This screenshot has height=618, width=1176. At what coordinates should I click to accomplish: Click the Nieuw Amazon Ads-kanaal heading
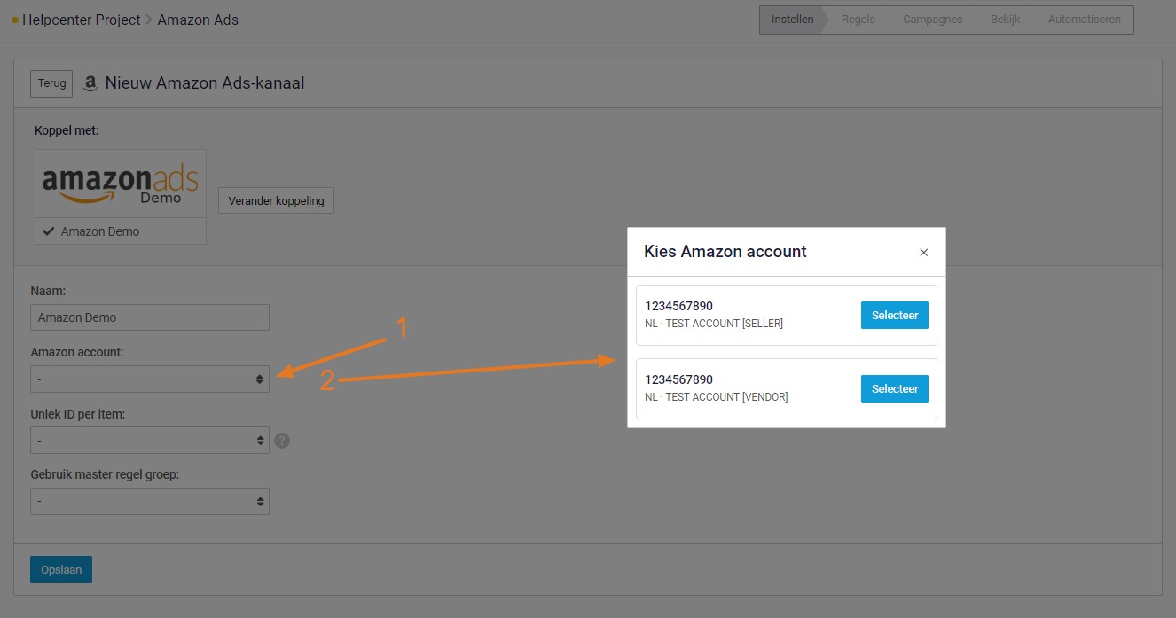coord(205,83)
